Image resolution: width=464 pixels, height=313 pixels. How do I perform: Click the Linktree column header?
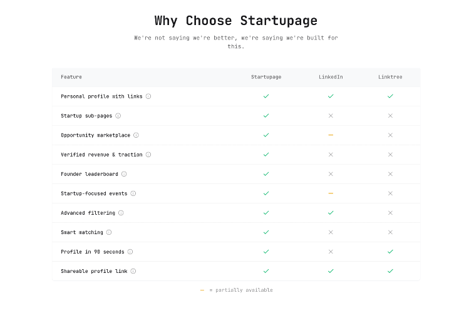pos(390,77)
